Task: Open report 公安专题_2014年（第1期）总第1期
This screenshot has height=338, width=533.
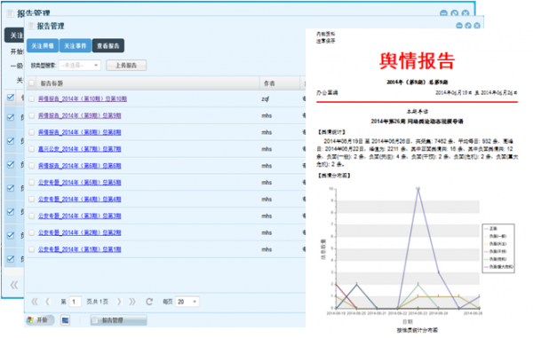Action: pyautogui.click(x=80, y=249)
